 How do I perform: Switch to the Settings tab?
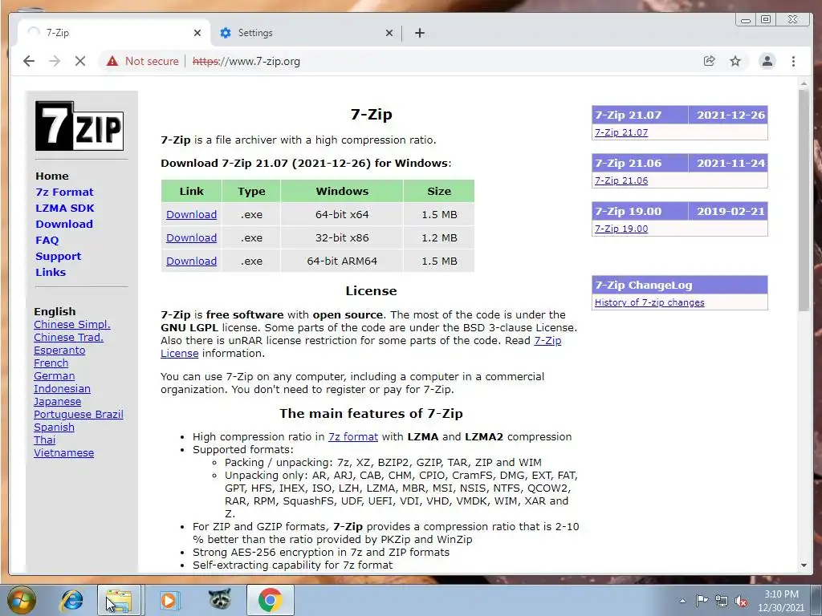[x=307, y=33]
